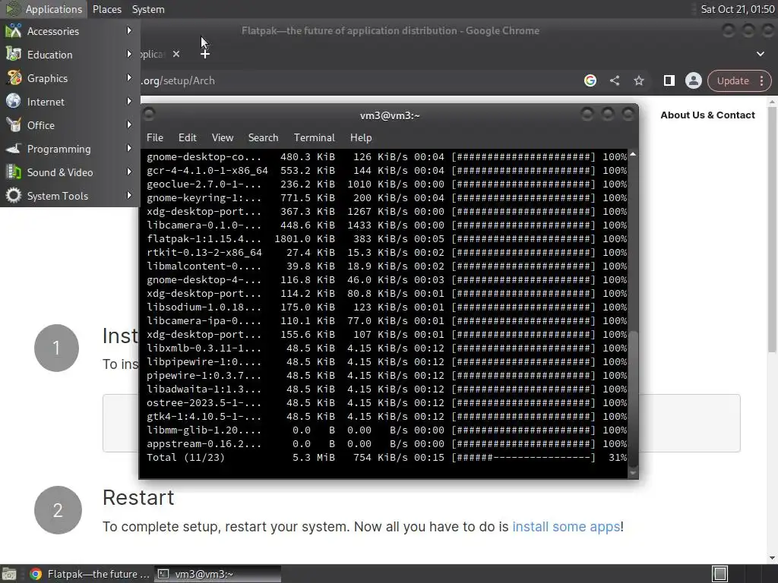Viewport: 778px width, 583px height.
Task: Open the Office category icon
Action: click(x=14, y=125)
